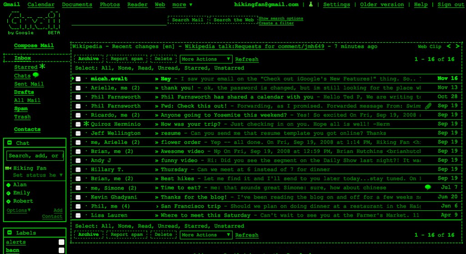Click Emily's status icon in chat list
The height and width of the screenshot is (254, 466).
pyautogui.click(x=8, y=193)
